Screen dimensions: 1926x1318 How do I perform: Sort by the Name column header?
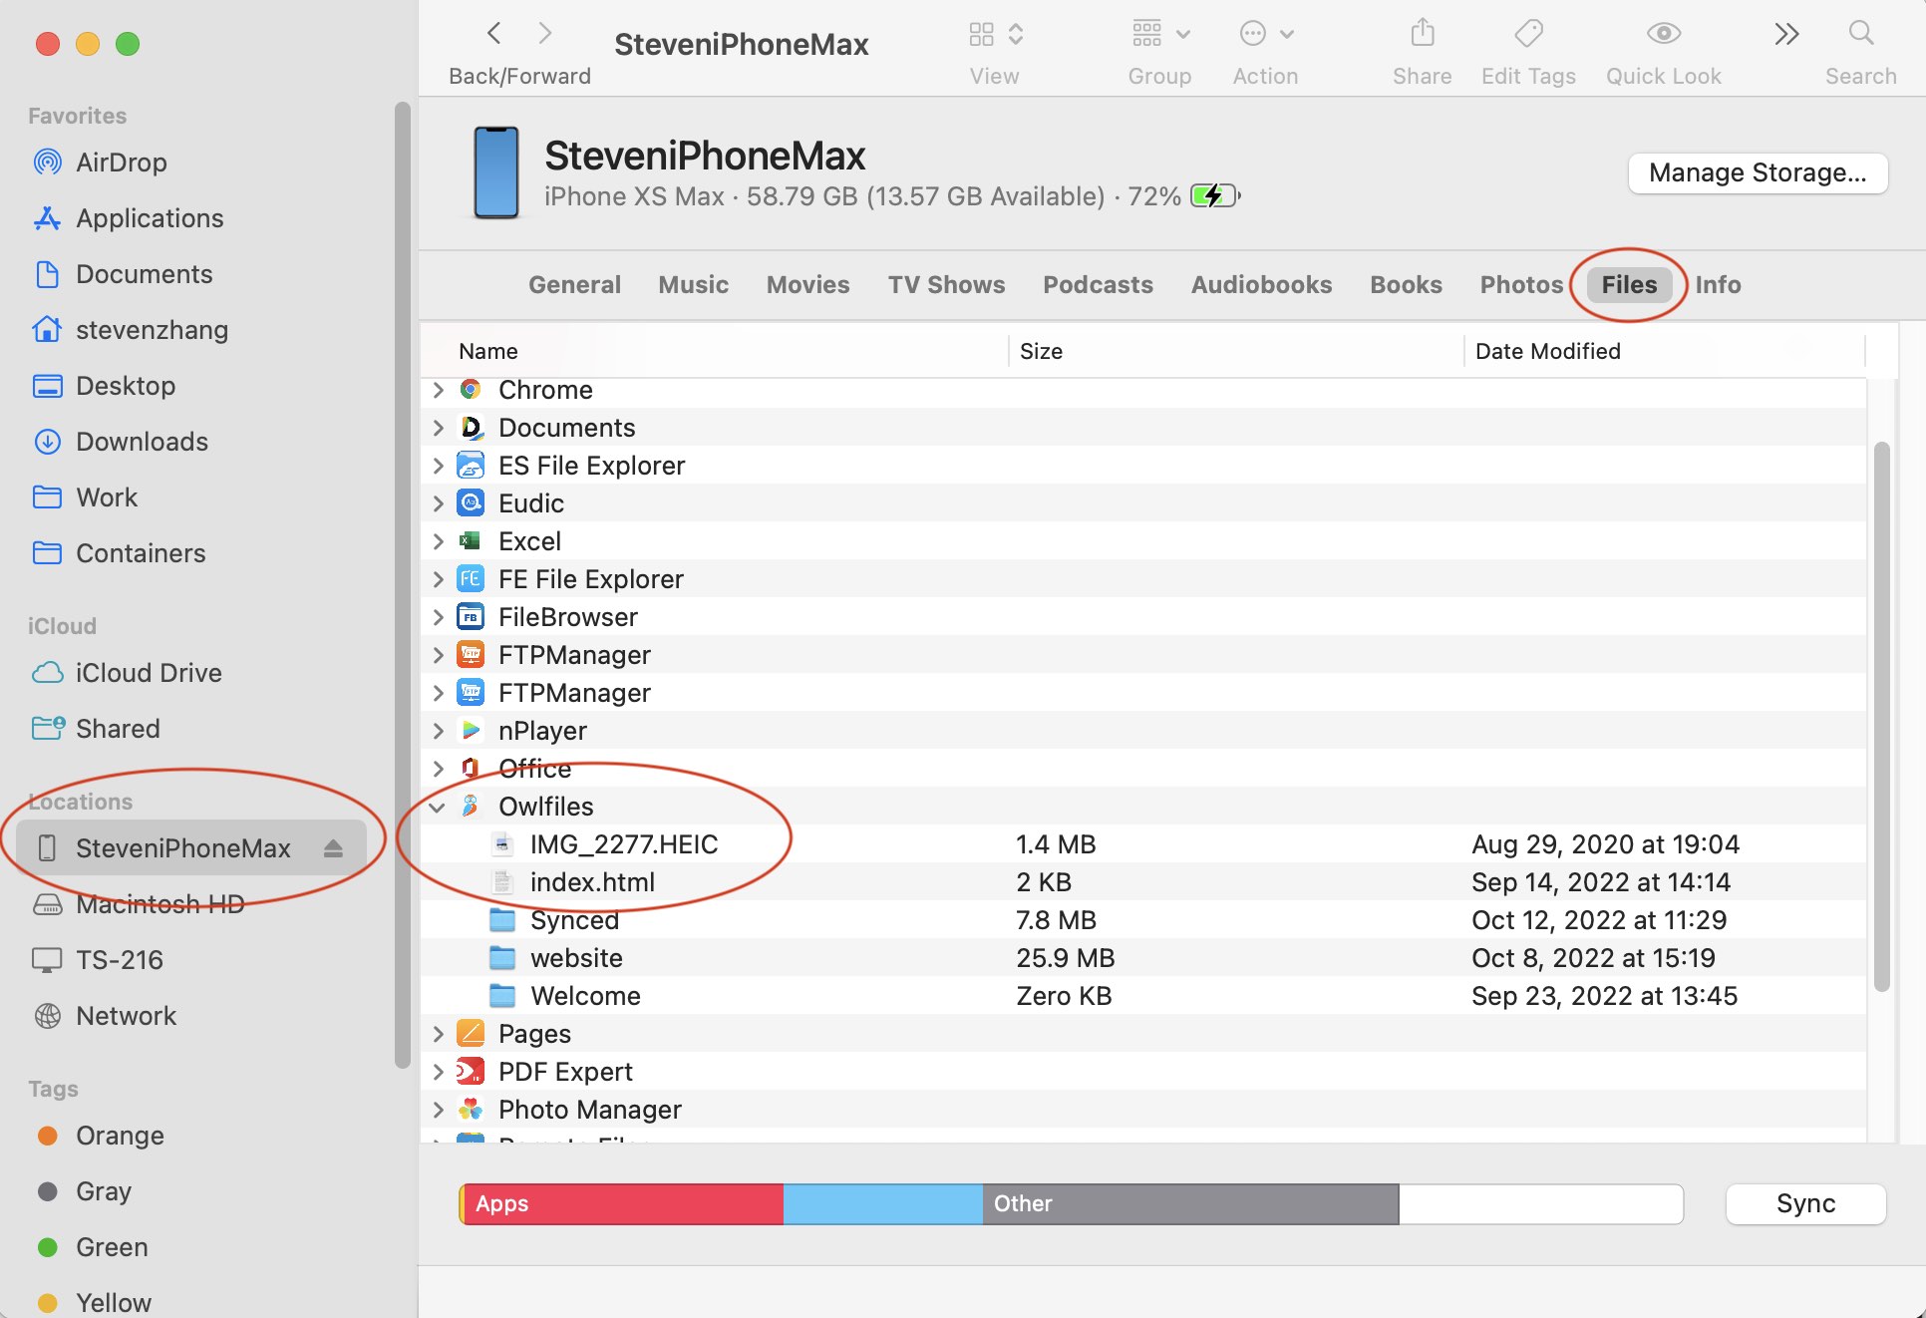tap(715, 351)
